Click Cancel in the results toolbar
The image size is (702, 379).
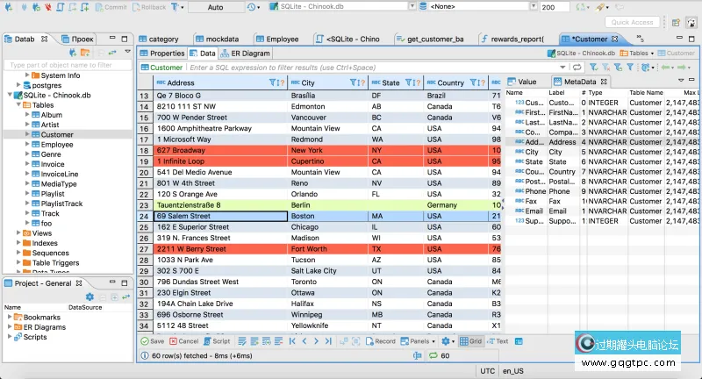coord(184,341)
